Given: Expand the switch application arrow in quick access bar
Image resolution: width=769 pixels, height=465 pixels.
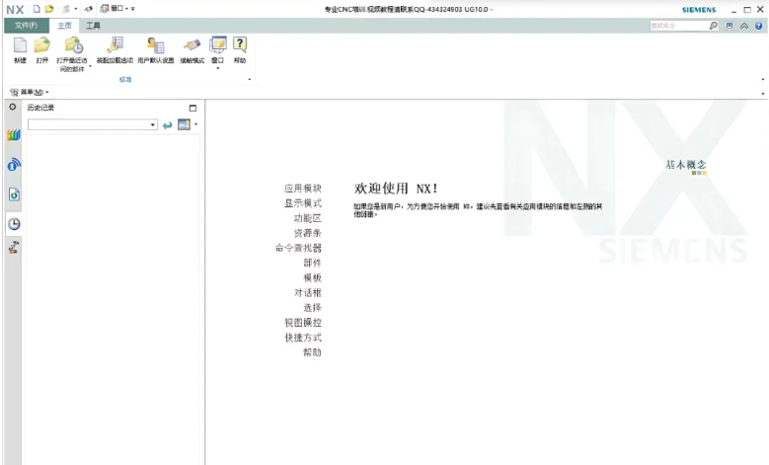Looking at the screenshot, I should tap(76, 9).
